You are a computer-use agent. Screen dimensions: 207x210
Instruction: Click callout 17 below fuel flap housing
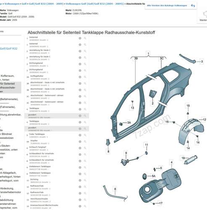click(x=161, y=203)
